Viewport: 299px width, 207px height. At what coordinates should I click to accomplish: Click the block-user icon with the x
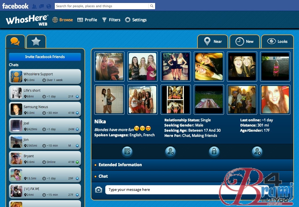(257, 152)
